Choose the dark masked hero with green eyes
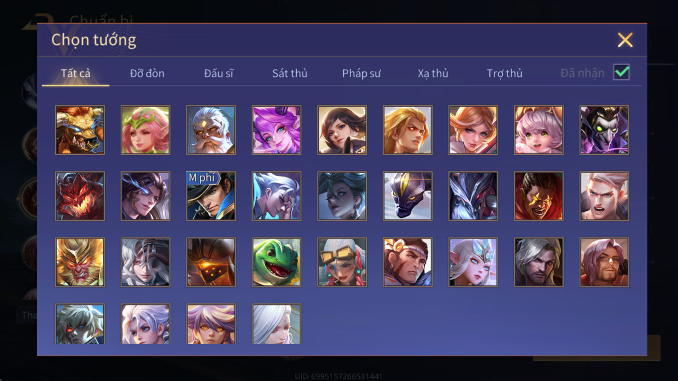The width and height of the screenshot is (678, 381). (604, 130)
